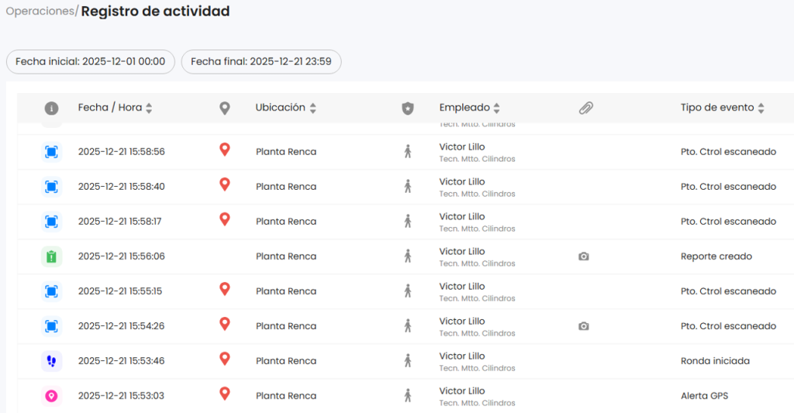Click the paperclip attachment column header icon

[x=586, y=108]
